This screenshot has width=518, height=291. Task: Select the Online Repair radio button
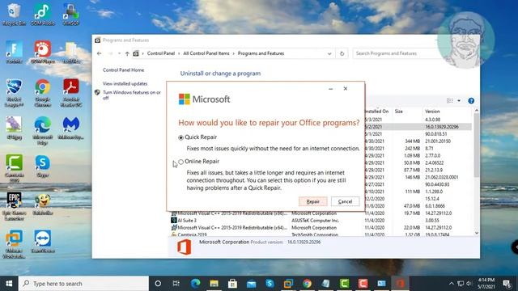point(180,162)
